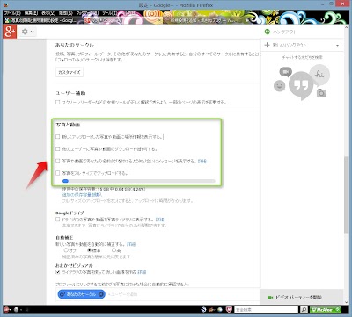Click the purchase additional storage link
The width and height of the screenshot is (352, 317).
[82, 195]
